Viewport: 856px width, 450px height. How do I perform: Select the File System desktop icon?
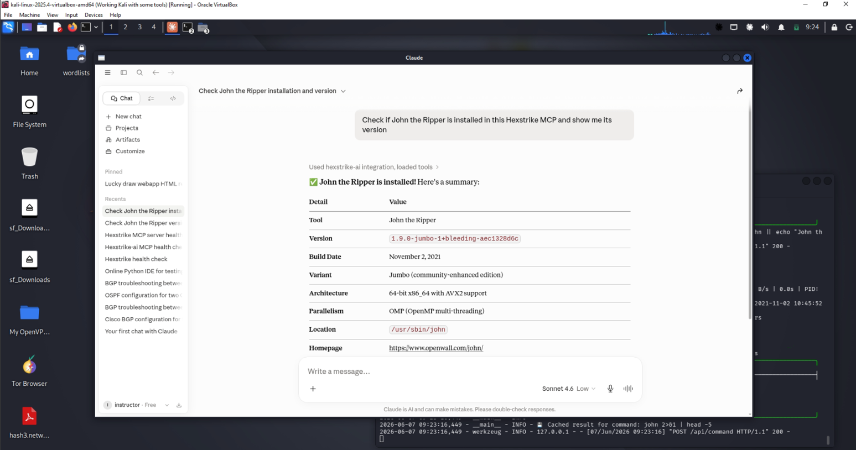(x=29, y=112)
